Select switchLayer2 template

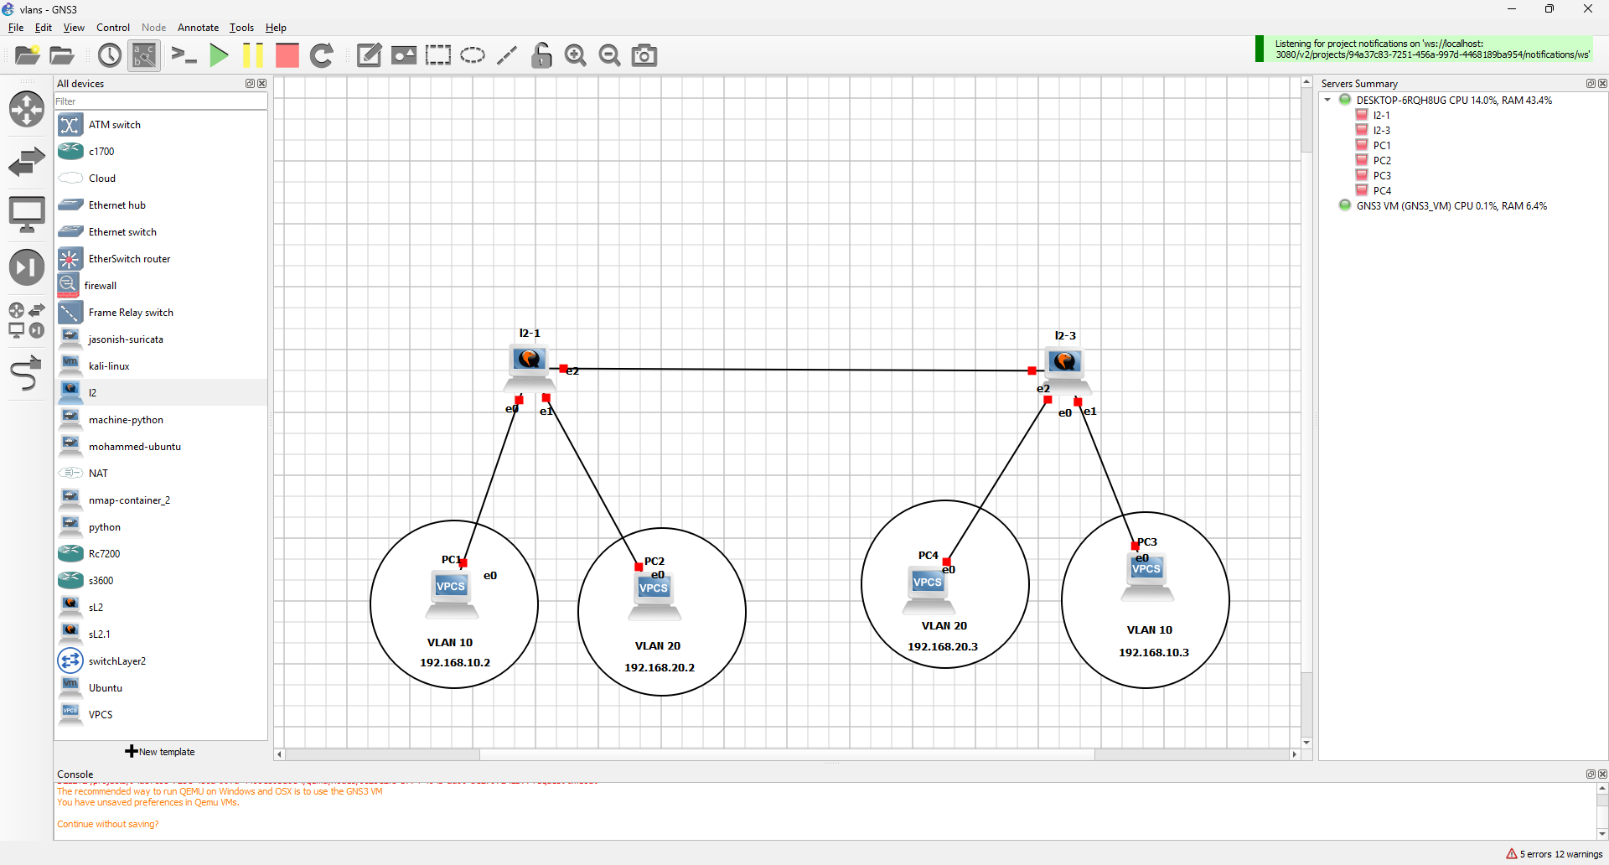click(161, 661)
